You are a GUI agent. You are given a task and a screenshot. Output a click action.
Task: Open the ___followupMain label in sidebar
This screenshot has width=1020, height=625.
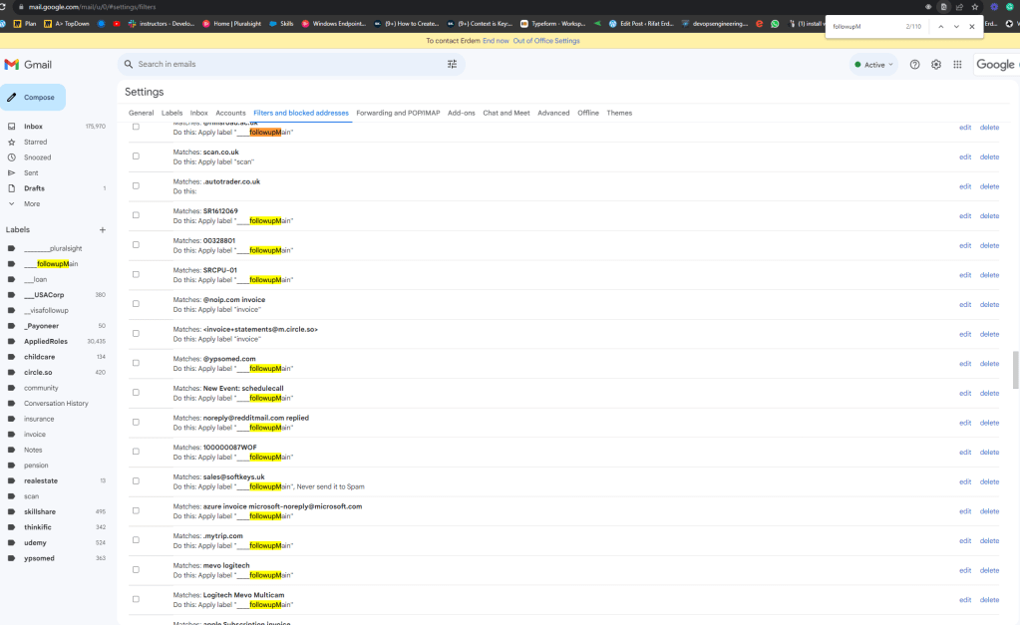click(51, 264)
